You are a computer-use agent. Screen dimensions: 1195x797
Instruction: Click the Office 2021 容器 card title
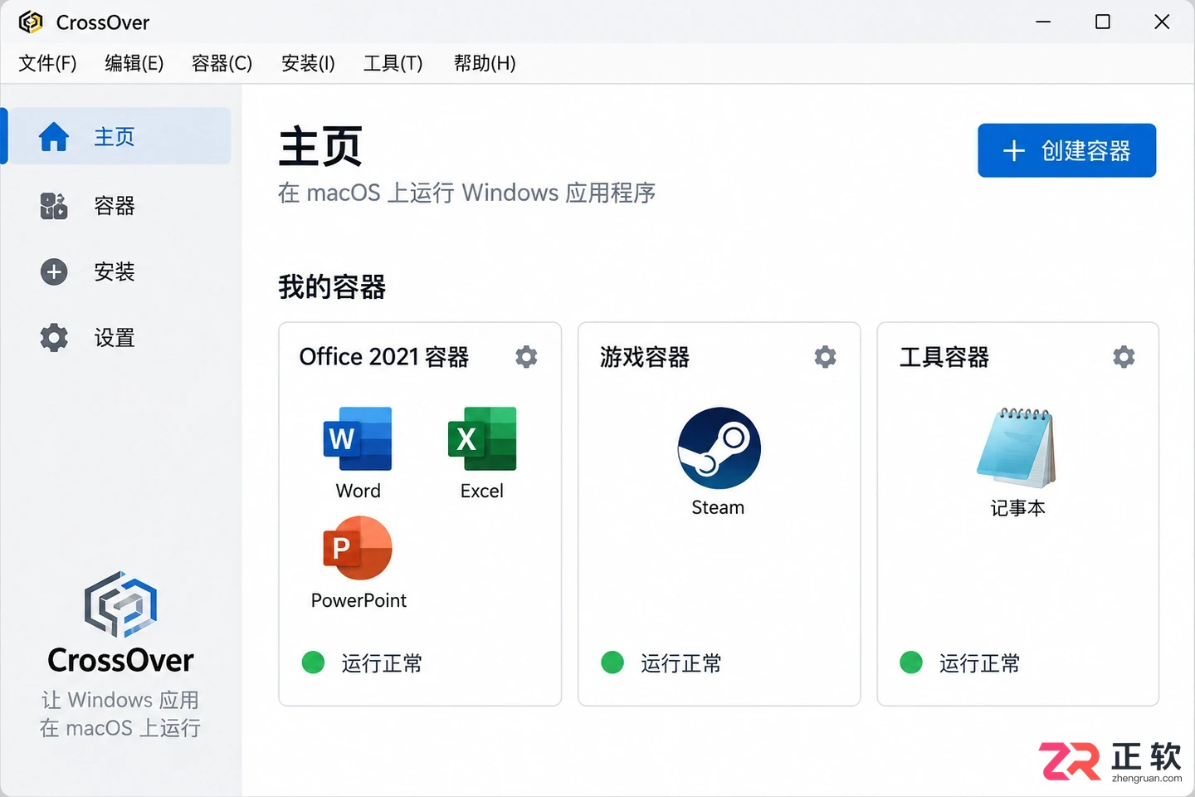pos(384,357)
